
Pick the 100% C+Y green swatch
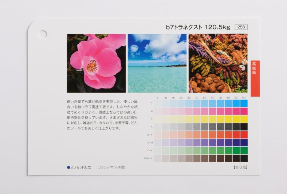click(244, 150)
